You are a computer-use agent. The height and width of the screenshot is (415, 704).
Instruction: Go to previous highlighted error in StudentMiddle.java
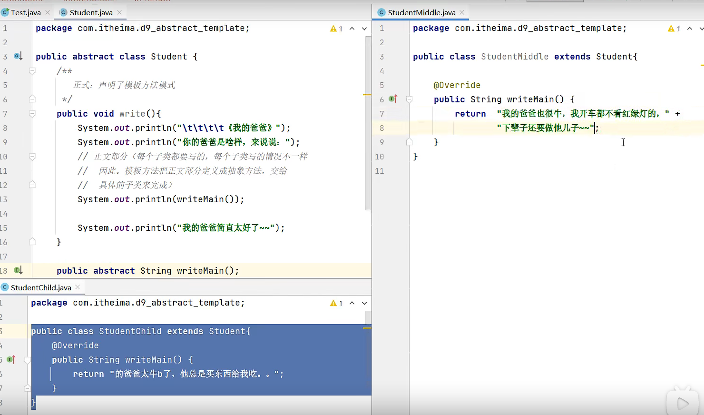pyautogui.click(x=690, y=29)
